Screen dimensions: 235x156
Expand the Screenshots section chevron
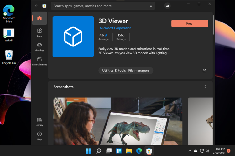(x=205, y=87)
